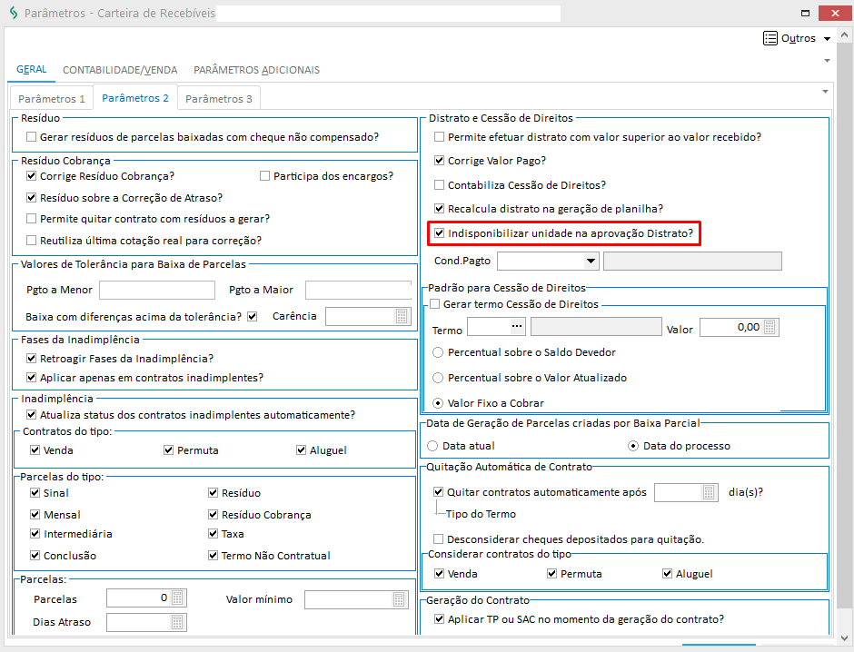Image resolution: width=854 pixels, height=652 pixels.
Task: Switch to CONTABILIDADE/VENDA tab
Action: [120, 70]
